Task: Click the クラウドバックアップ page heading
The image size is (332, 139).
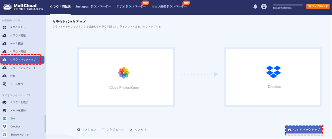Action: (x=69, y=21)
